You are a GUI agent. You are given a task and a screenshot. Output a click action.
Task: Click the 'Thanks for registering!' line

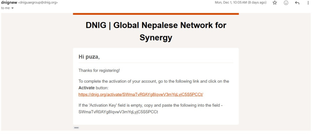coord(99,71)
